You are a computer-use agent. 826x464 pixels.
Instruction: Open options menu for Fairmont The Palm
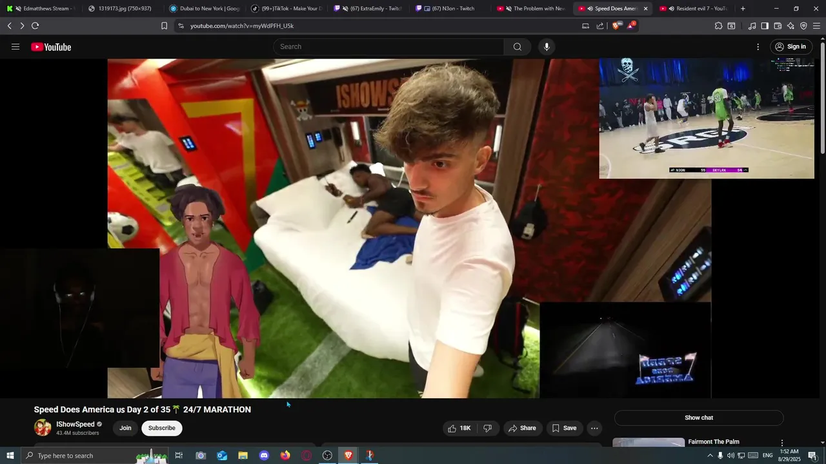782,443
